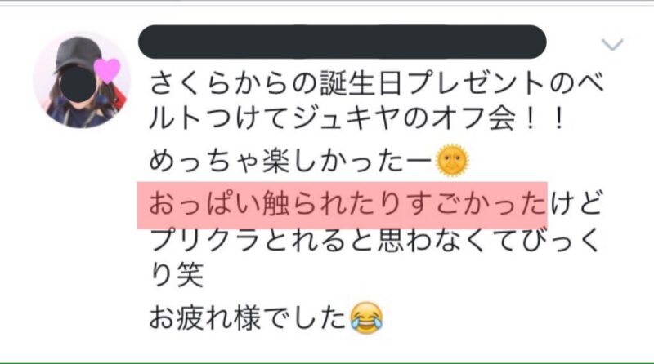Screen dimensions: 654x364
Task: Click the pink heart on the avatar
Action: pyautogui.click(x=107, y=70)
